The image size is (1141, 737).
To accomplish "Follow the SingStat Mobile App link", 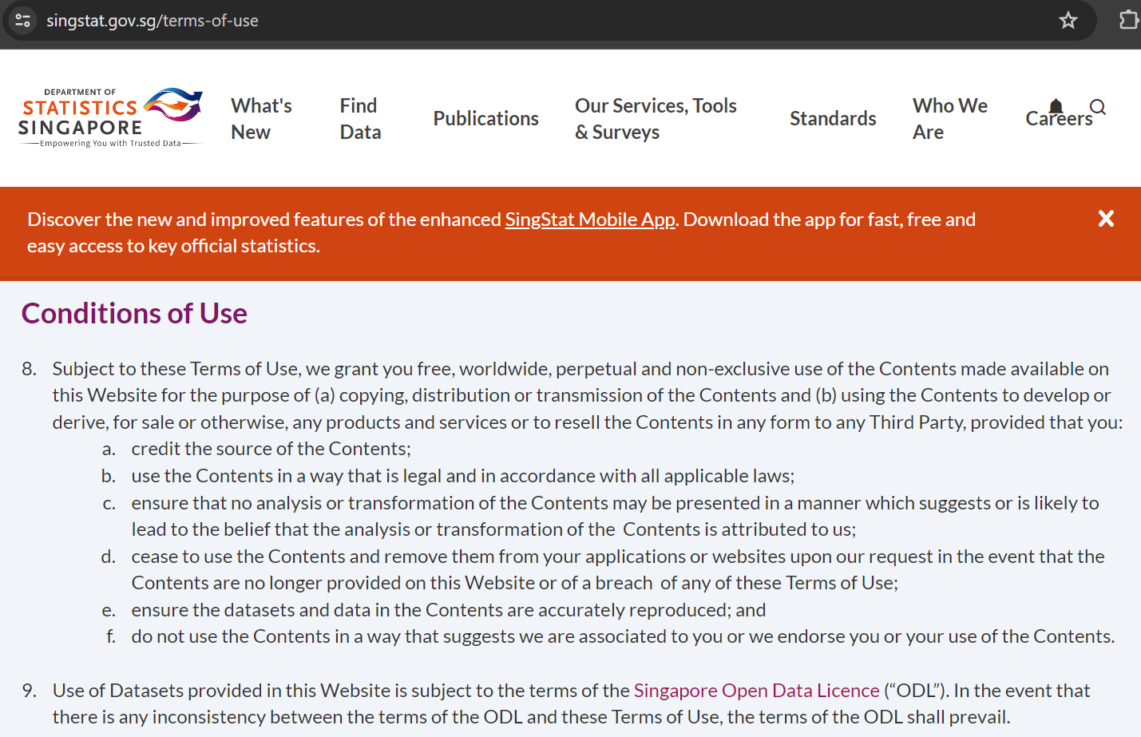I will [590, 220].
